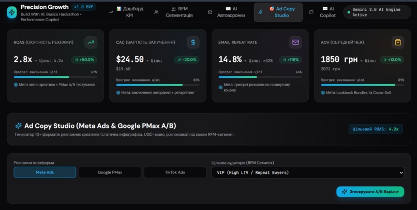Click the +116% email repeat rate badge
417x210 pixels.
tap(290, 60)
